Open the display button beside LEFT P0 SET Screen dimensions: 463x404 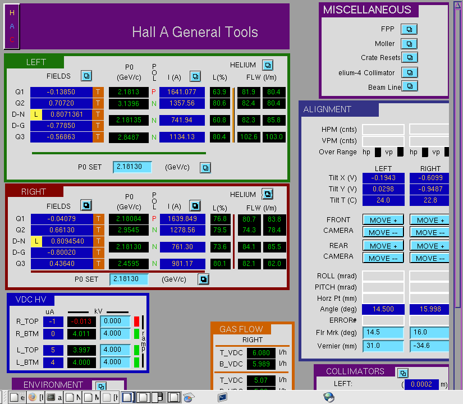click(205, 168)
